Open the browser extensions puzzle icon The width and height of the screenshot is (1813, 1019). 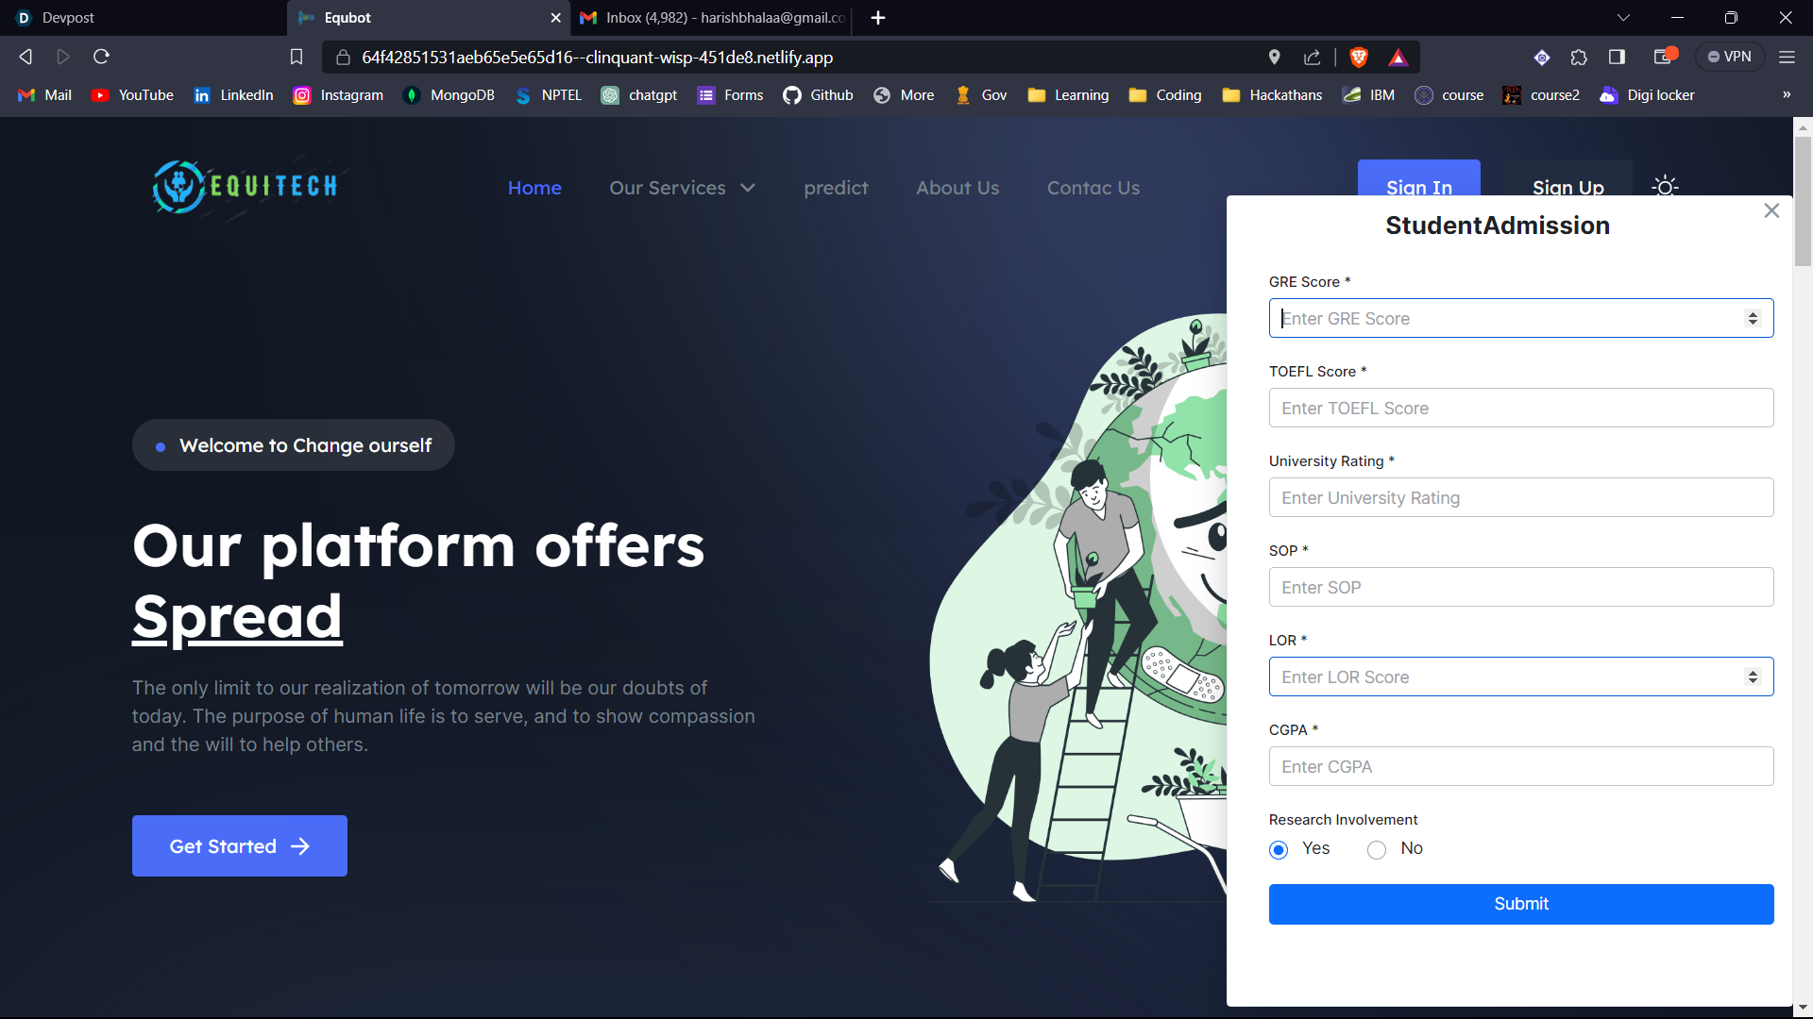click(x=1579, y=58)
